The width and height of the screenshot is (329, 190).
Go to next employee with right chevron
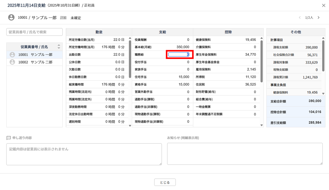coord(318,18)
